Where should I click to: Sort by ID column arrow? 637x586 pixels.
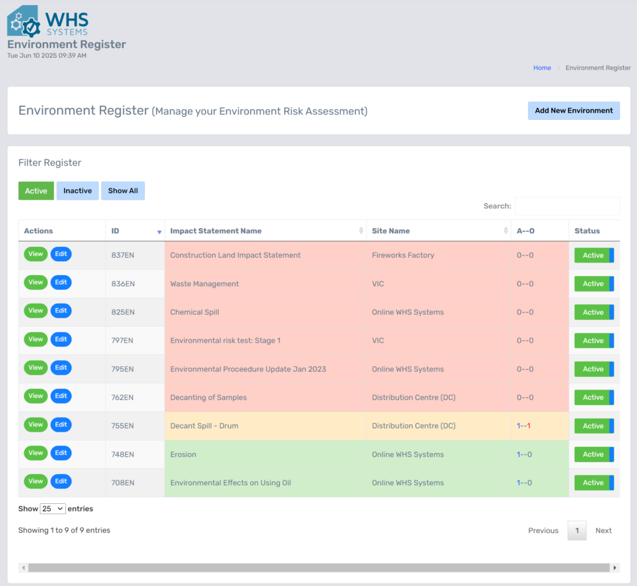[159, 231]
